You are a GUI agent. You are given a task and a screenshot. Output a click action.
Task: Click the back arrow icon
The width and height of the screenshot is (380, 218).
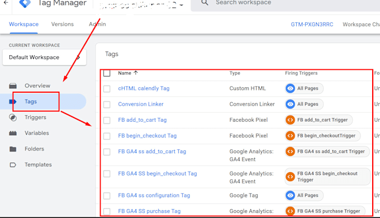click(6, 2)
